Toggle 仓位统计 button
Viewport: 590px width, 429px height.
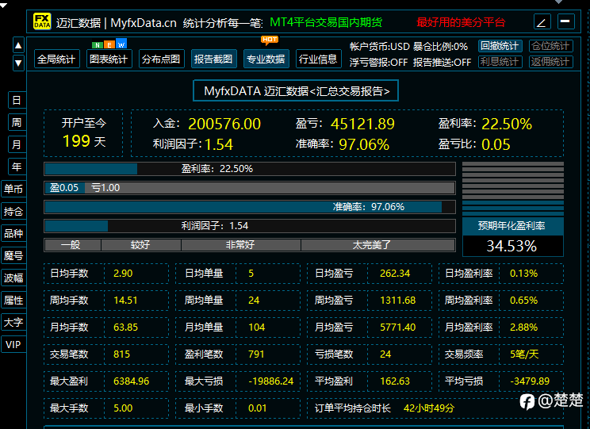tap(551, 46)
